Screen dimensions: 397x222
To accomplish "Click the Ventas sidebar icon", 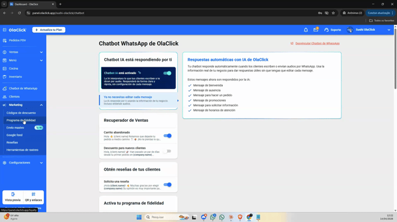I will [x=5, y=52].
